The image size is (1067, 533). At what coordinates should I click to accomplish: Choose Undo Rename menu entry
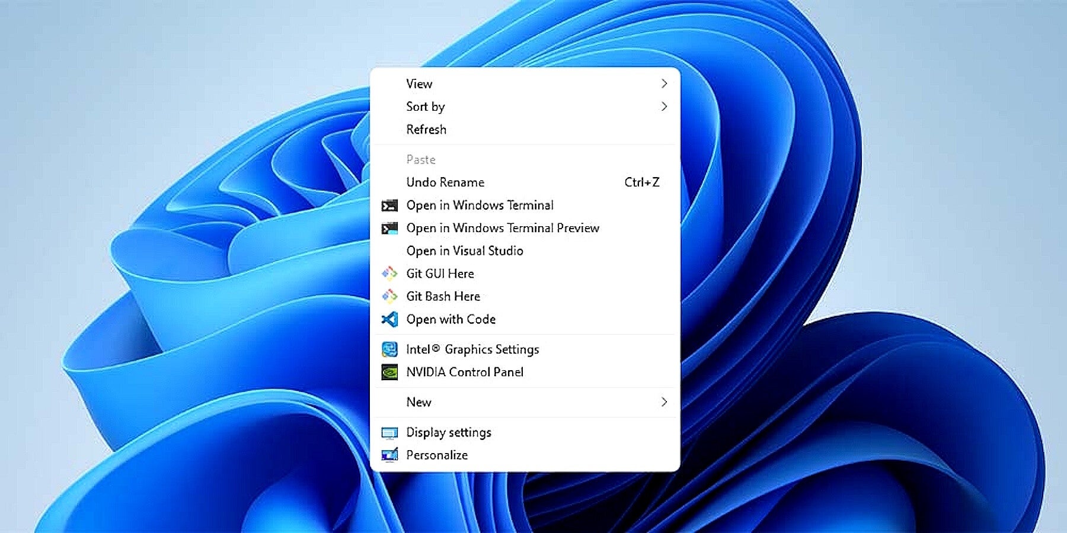coord(525,182)
